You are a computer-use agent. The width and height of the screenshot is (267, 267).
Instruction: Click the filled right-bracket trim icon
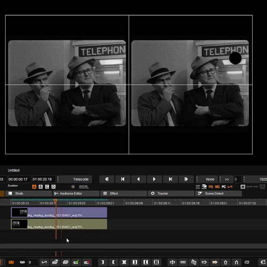tap(135, 262)
